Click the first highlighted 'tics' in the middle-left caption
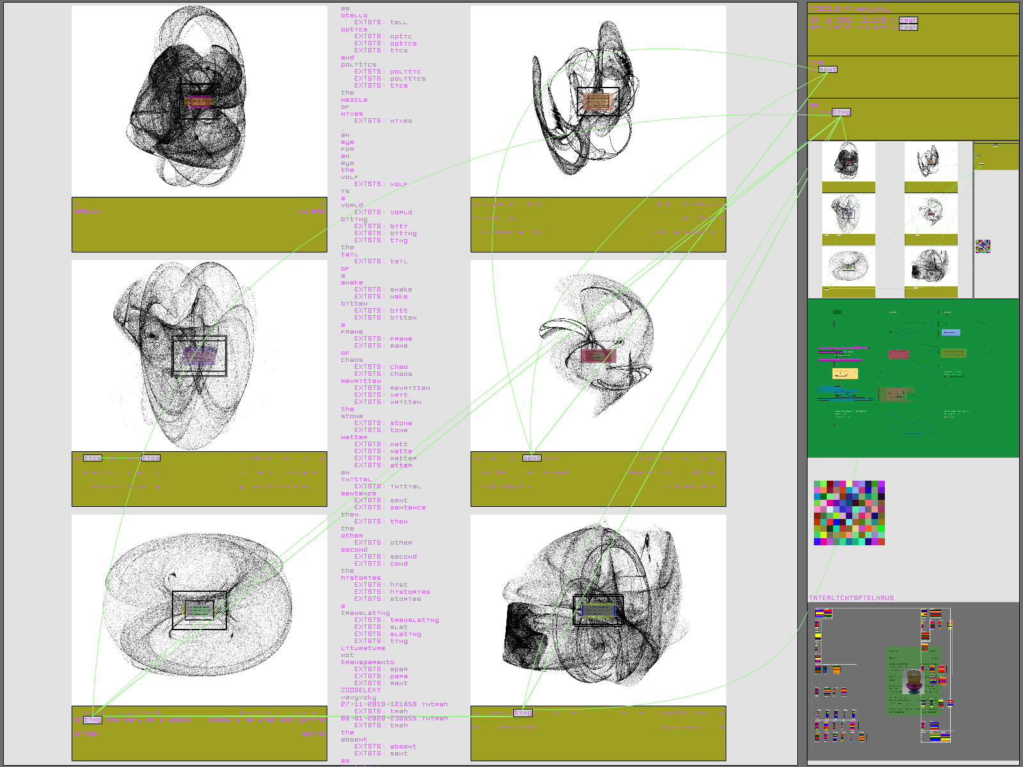Image resolution: width=1023 pixels, height=767 pixels. coord(93,458)
